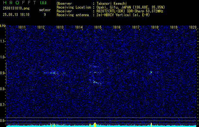Viewport: 199px width, 127px height.
Task: Click the version number 1.0.0
Action: click(x=43, y=3)
